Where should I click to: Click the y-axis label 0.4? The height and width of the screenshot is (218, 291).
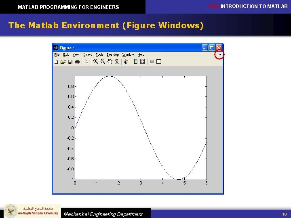coord(71,107)
